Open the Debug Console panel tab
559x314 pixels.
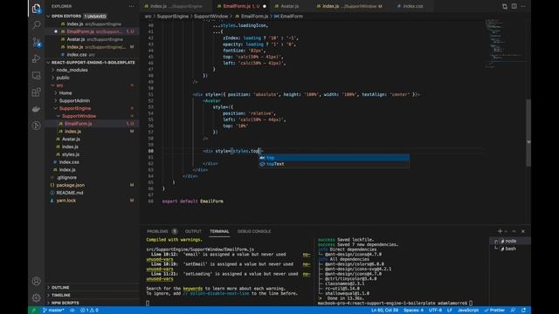(254, 231)
